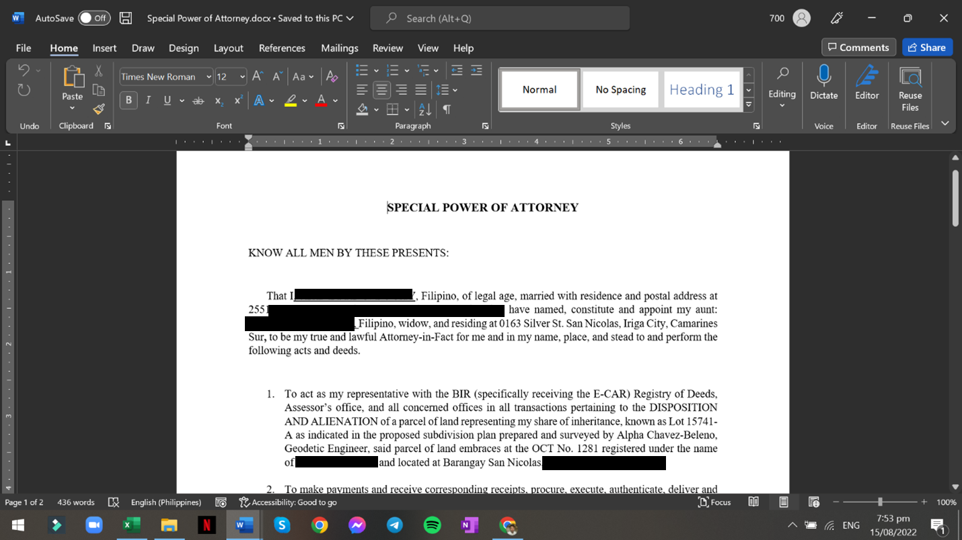Toggle Bold formatting
Screen dimensions: 962x540
(128, 101)
